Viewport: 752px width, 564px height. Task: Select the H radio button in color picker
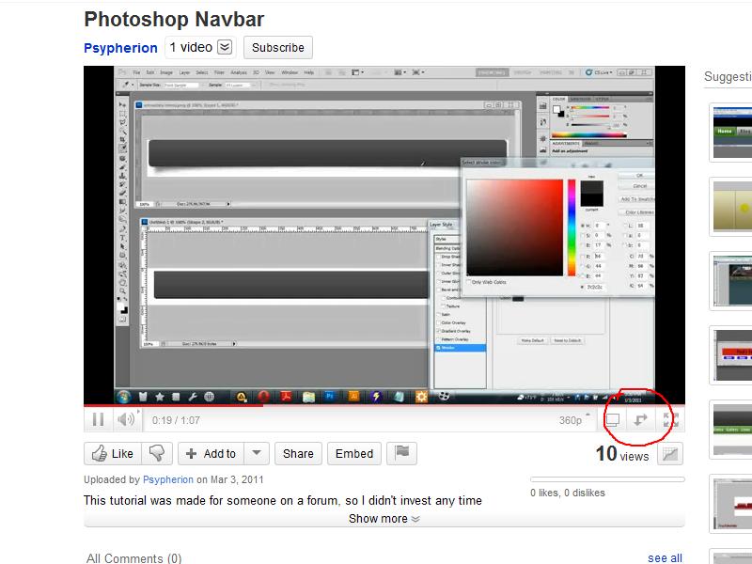583,226
